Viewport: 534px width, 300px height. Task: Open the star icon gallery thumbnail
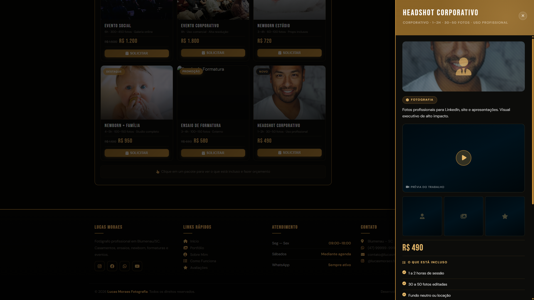coord(505,216)
